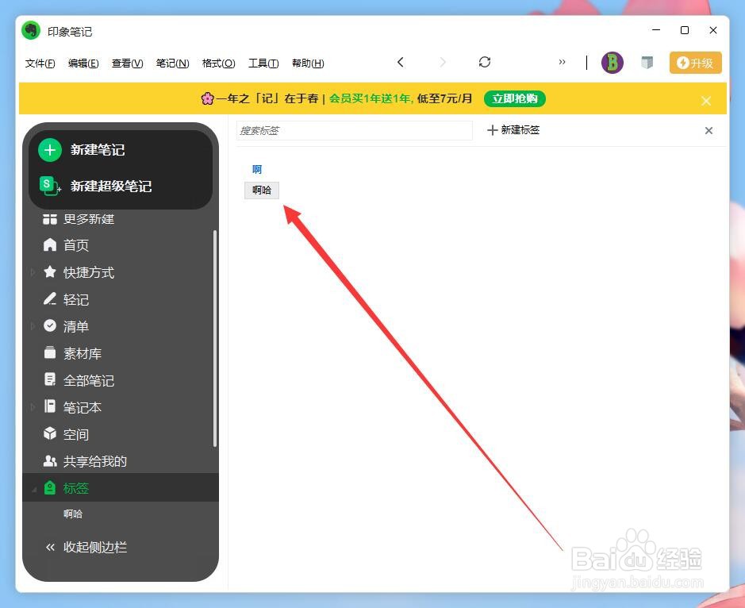Open the notebooks icon
Viewport: 745px width, 608px height.
[50, 406]
